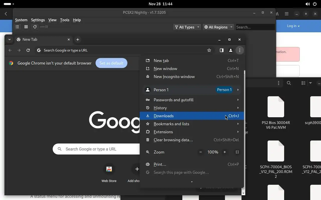Adjust the PCSX2 cover size slider

pos(55,27)
